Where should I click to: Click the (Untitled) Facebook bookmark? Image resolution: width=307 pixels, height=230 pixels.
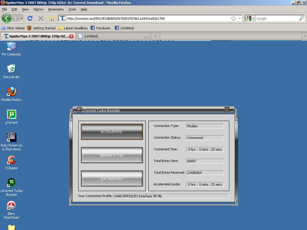pyautogui.click(x=124, y=28)
